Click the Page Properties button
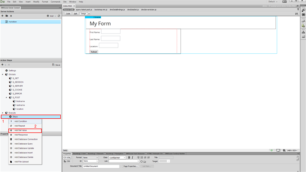Viewport: 306px width, 172px height. [131, 166]
